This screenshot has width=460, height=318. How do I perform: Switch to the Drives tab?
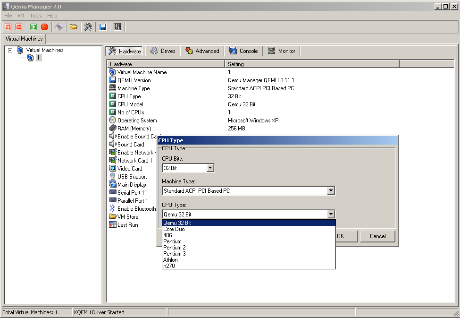pos(163,51)
